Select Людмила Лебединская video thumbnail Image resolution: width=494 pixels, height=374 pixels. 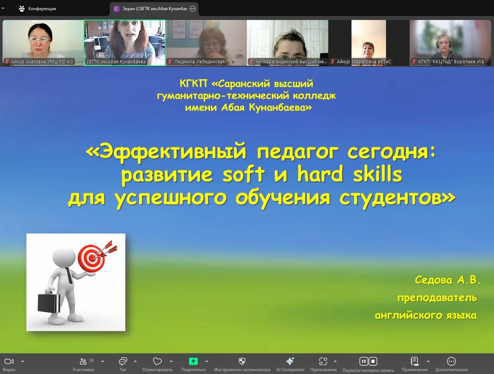206,42
